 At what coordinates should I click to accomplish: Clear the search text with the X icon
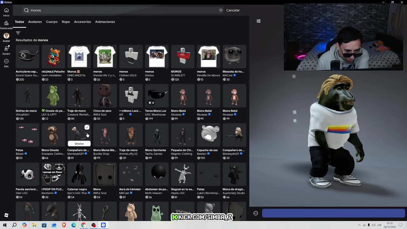pos(221,10)
